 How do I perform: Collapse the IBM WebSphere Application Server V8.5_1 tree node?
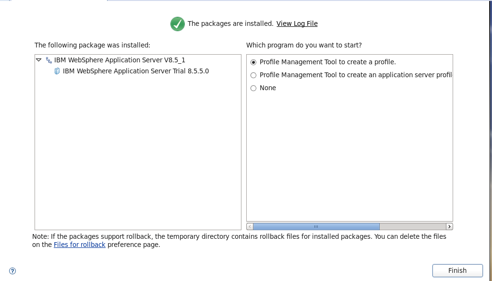[39, 60]
